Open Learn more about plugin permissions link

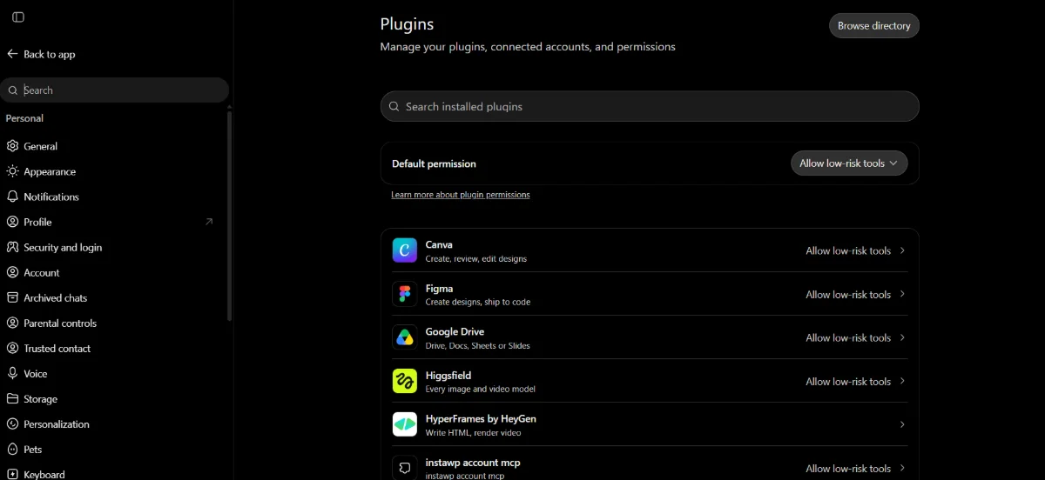pyautogui.click(x=461, y=195)
